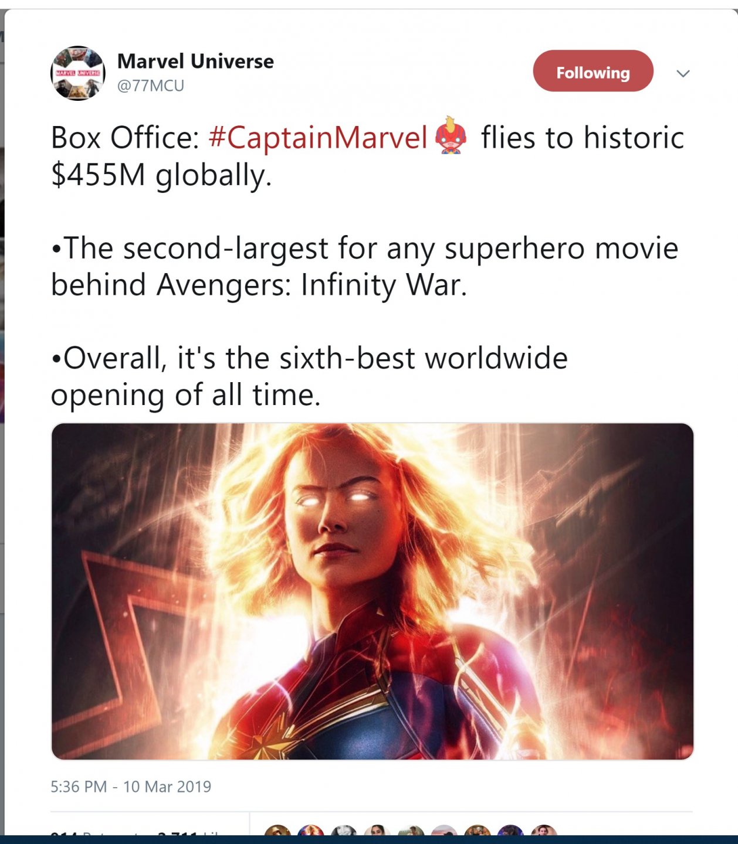Image resolution: width=738 pixels, height=844 pixels.
Task: Enlarge the Captain Marvel tweet image
Action: (373, 591)
